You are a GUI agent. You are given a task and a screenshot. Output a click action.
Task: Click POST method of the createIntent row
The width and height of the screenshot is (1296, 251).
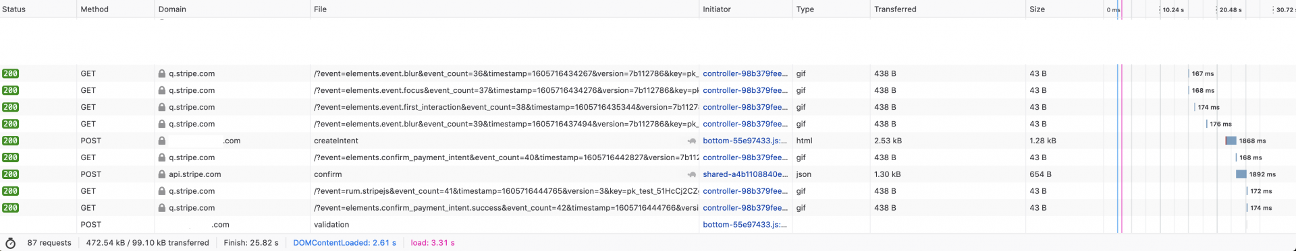click(x=91, y=141)
